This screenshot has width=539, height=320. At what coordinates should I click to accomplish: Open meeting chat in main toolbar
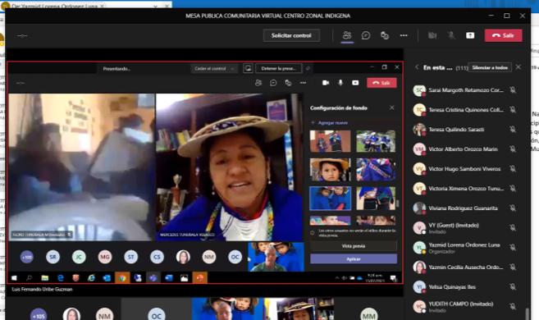366,35
